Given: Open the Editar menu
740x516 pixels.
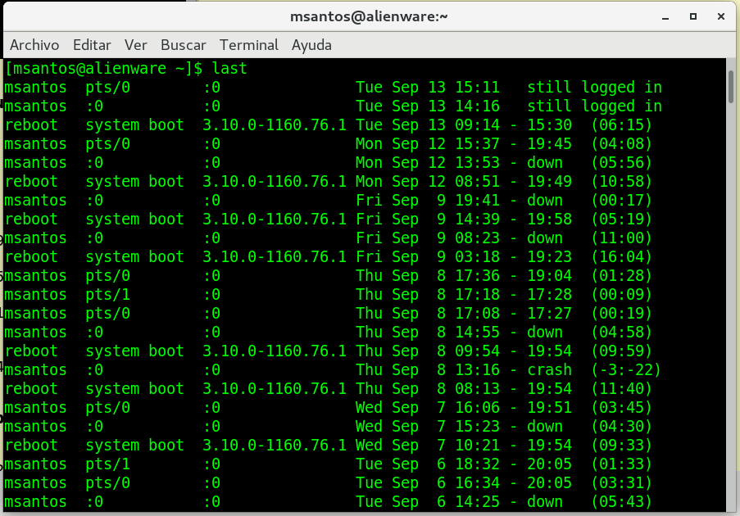Looking at the screenshot, I should [x=92, y=45].
